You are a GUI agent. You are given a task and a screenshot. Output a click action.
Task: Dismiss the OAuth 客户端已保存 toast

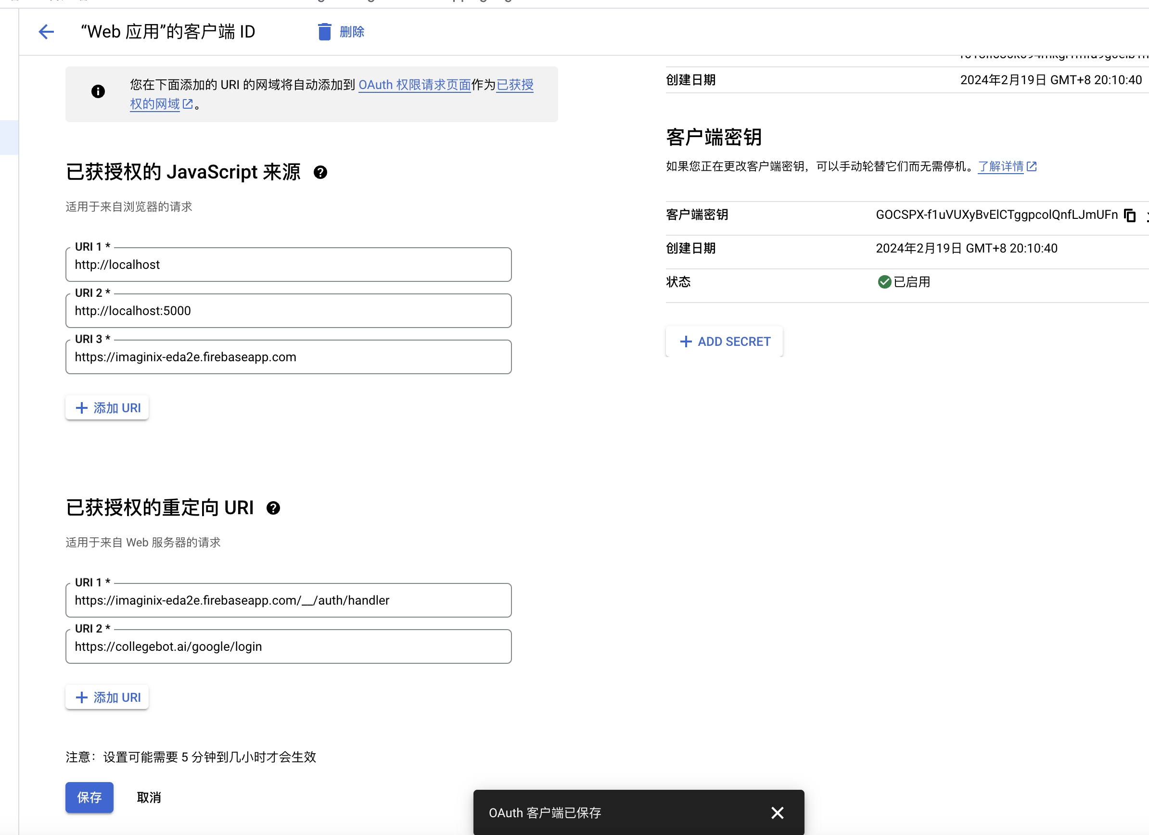click(777, 813)
